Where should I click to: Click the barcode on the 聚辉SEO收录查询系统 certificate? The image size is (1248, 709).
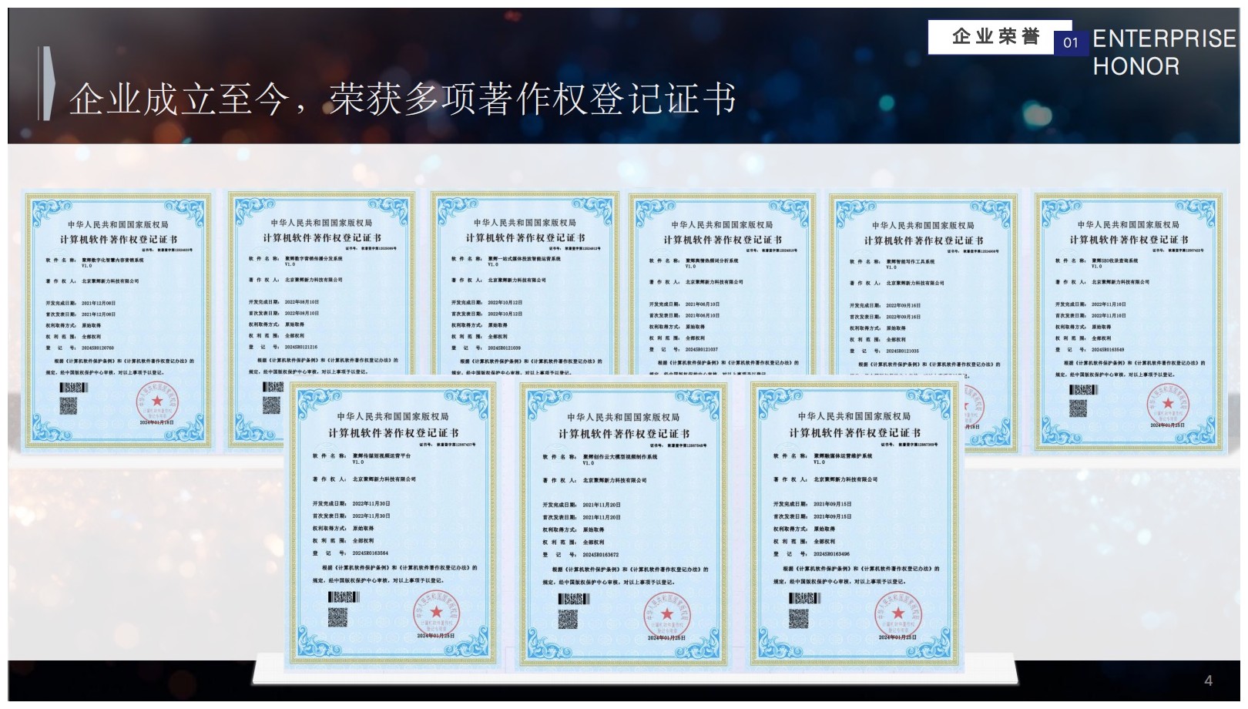click(x=1083, y=390)
